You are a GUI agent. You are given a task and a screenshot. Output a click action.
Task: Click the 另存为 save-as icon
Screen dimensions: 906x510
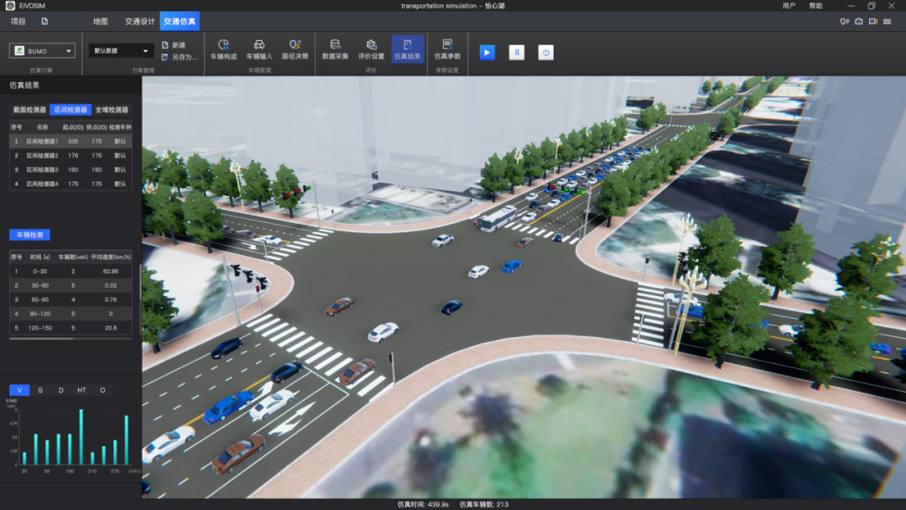pos(165,57)
